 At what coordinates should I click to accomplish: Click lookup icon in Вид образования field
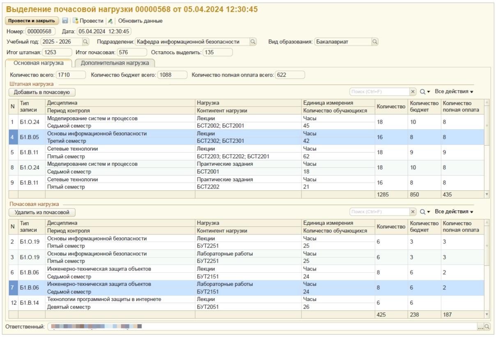pyautogui.click(x=374, y=42)
